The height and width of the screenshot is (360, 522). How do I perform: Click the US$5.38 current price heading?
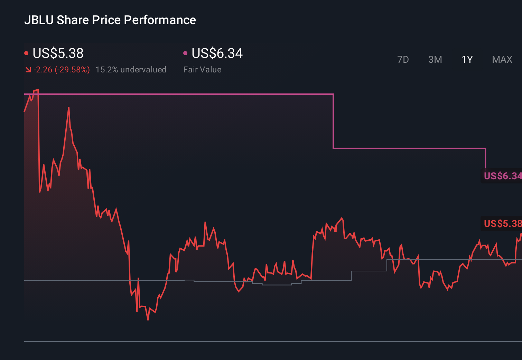tap(57, 53)
